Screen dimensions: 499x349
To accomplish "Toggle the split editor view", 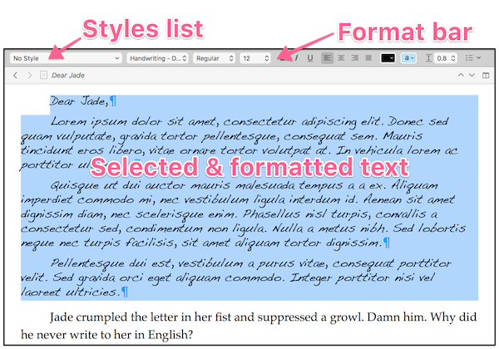I will pyautogui.click(x=486, y=76).
